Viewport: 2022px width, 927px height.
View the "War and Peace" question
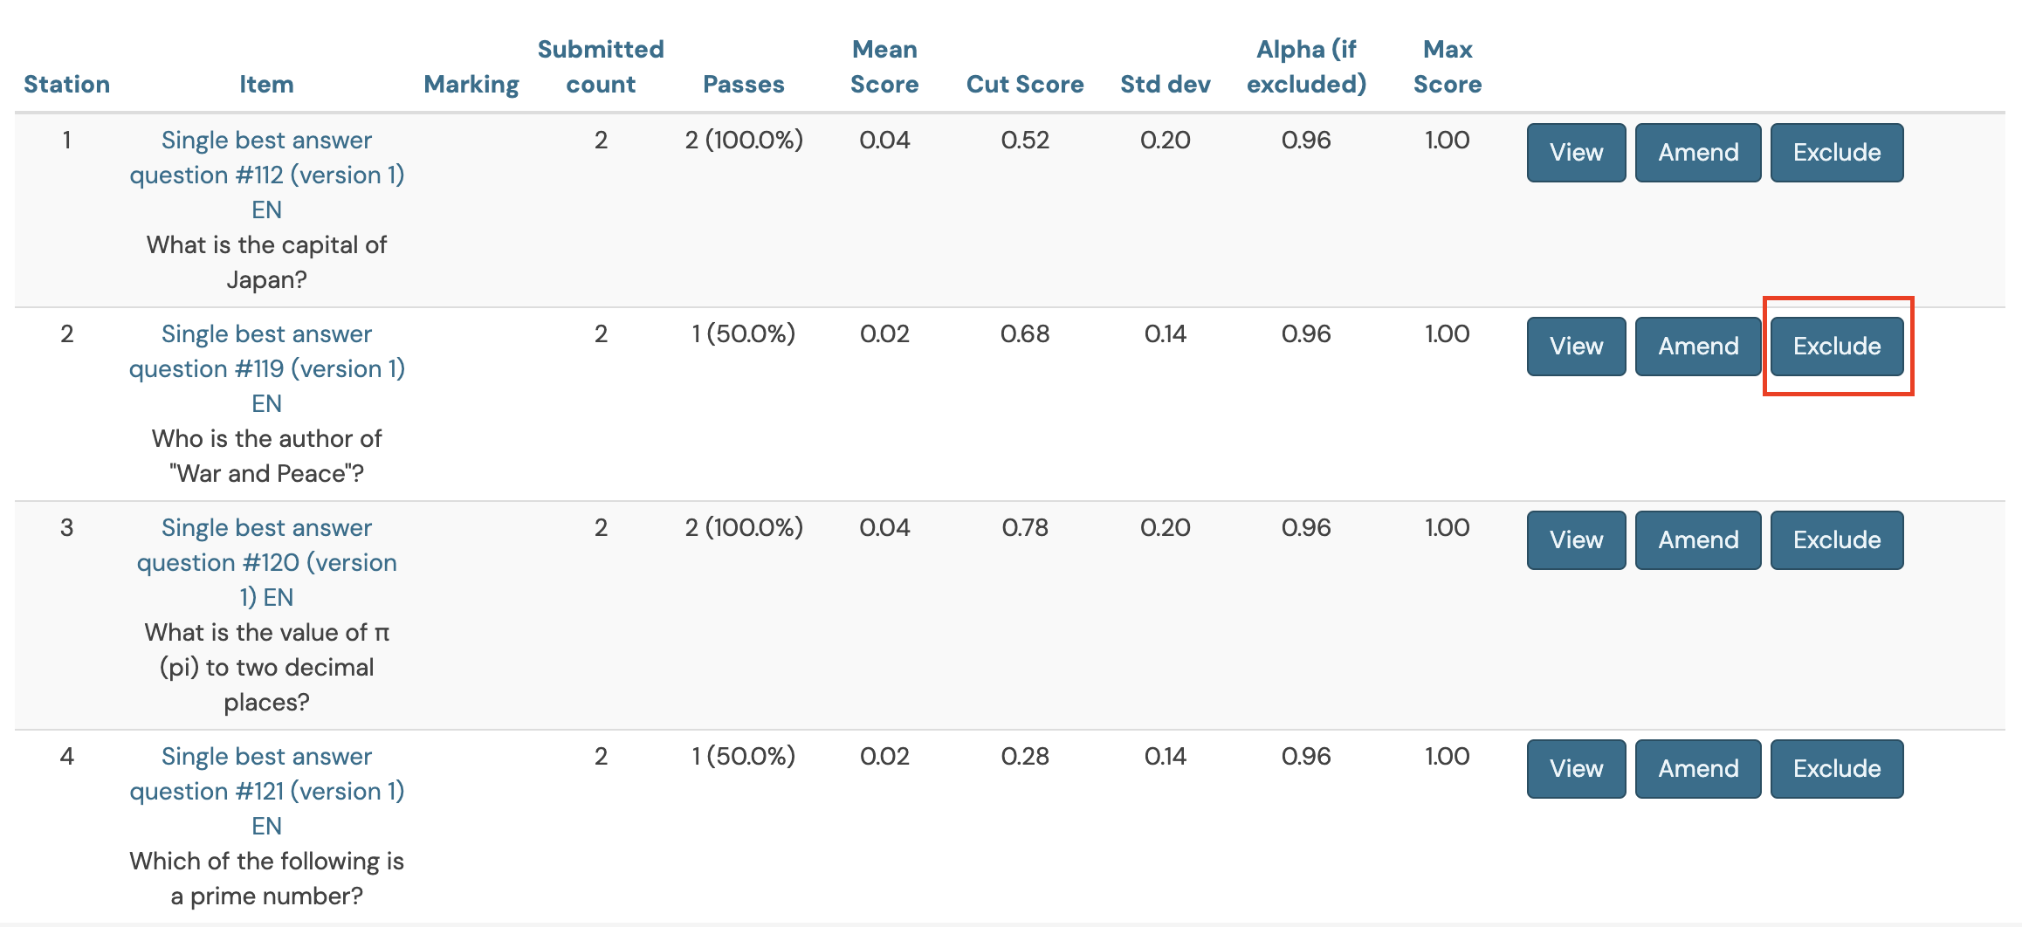[1576, 347]
